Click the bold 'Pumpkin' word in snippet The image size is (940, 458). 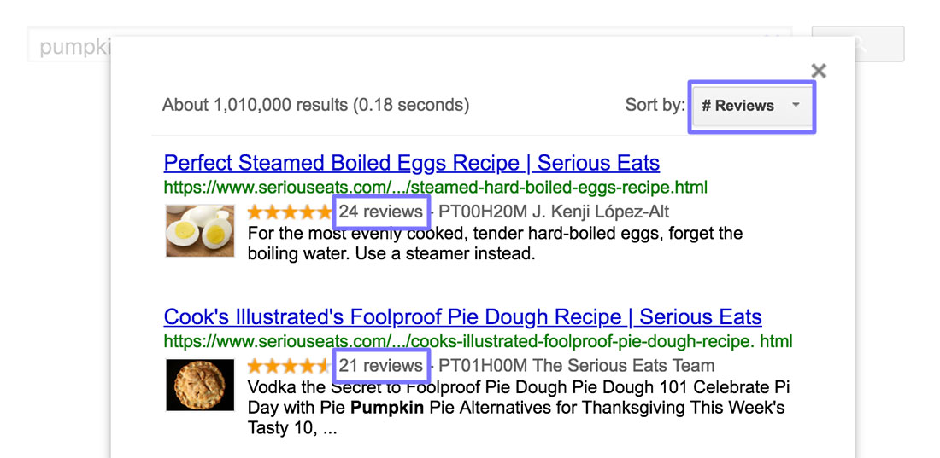(387, 408)
